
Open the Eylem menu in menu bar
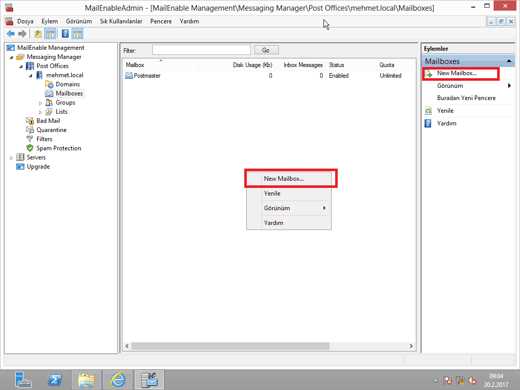50,21
